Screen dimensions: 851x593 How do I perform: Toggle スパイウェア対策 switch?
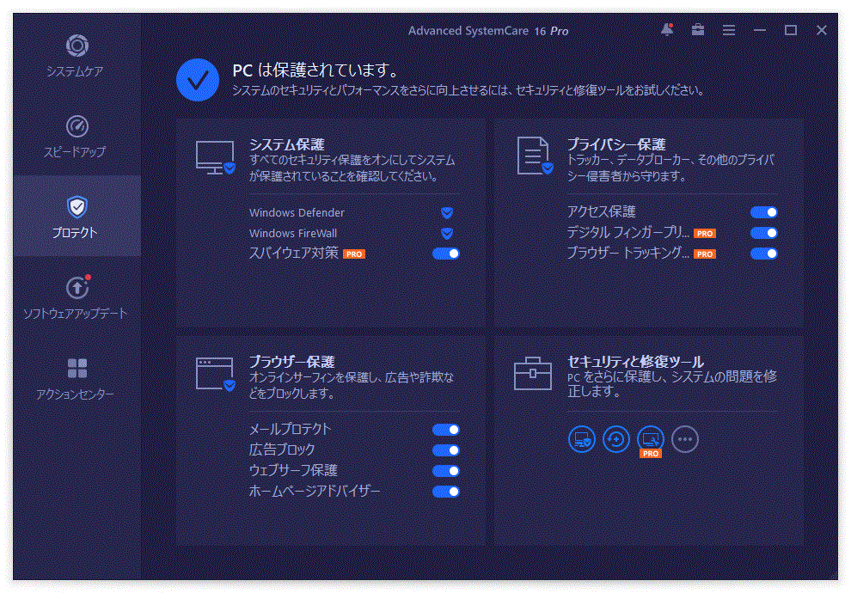pos(445,254)
